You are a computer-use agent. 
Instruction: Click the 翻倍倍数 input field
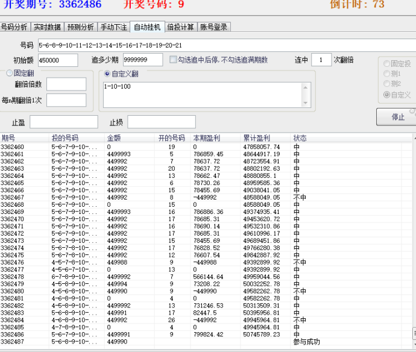pyautogui.click(x=66, y=84)
